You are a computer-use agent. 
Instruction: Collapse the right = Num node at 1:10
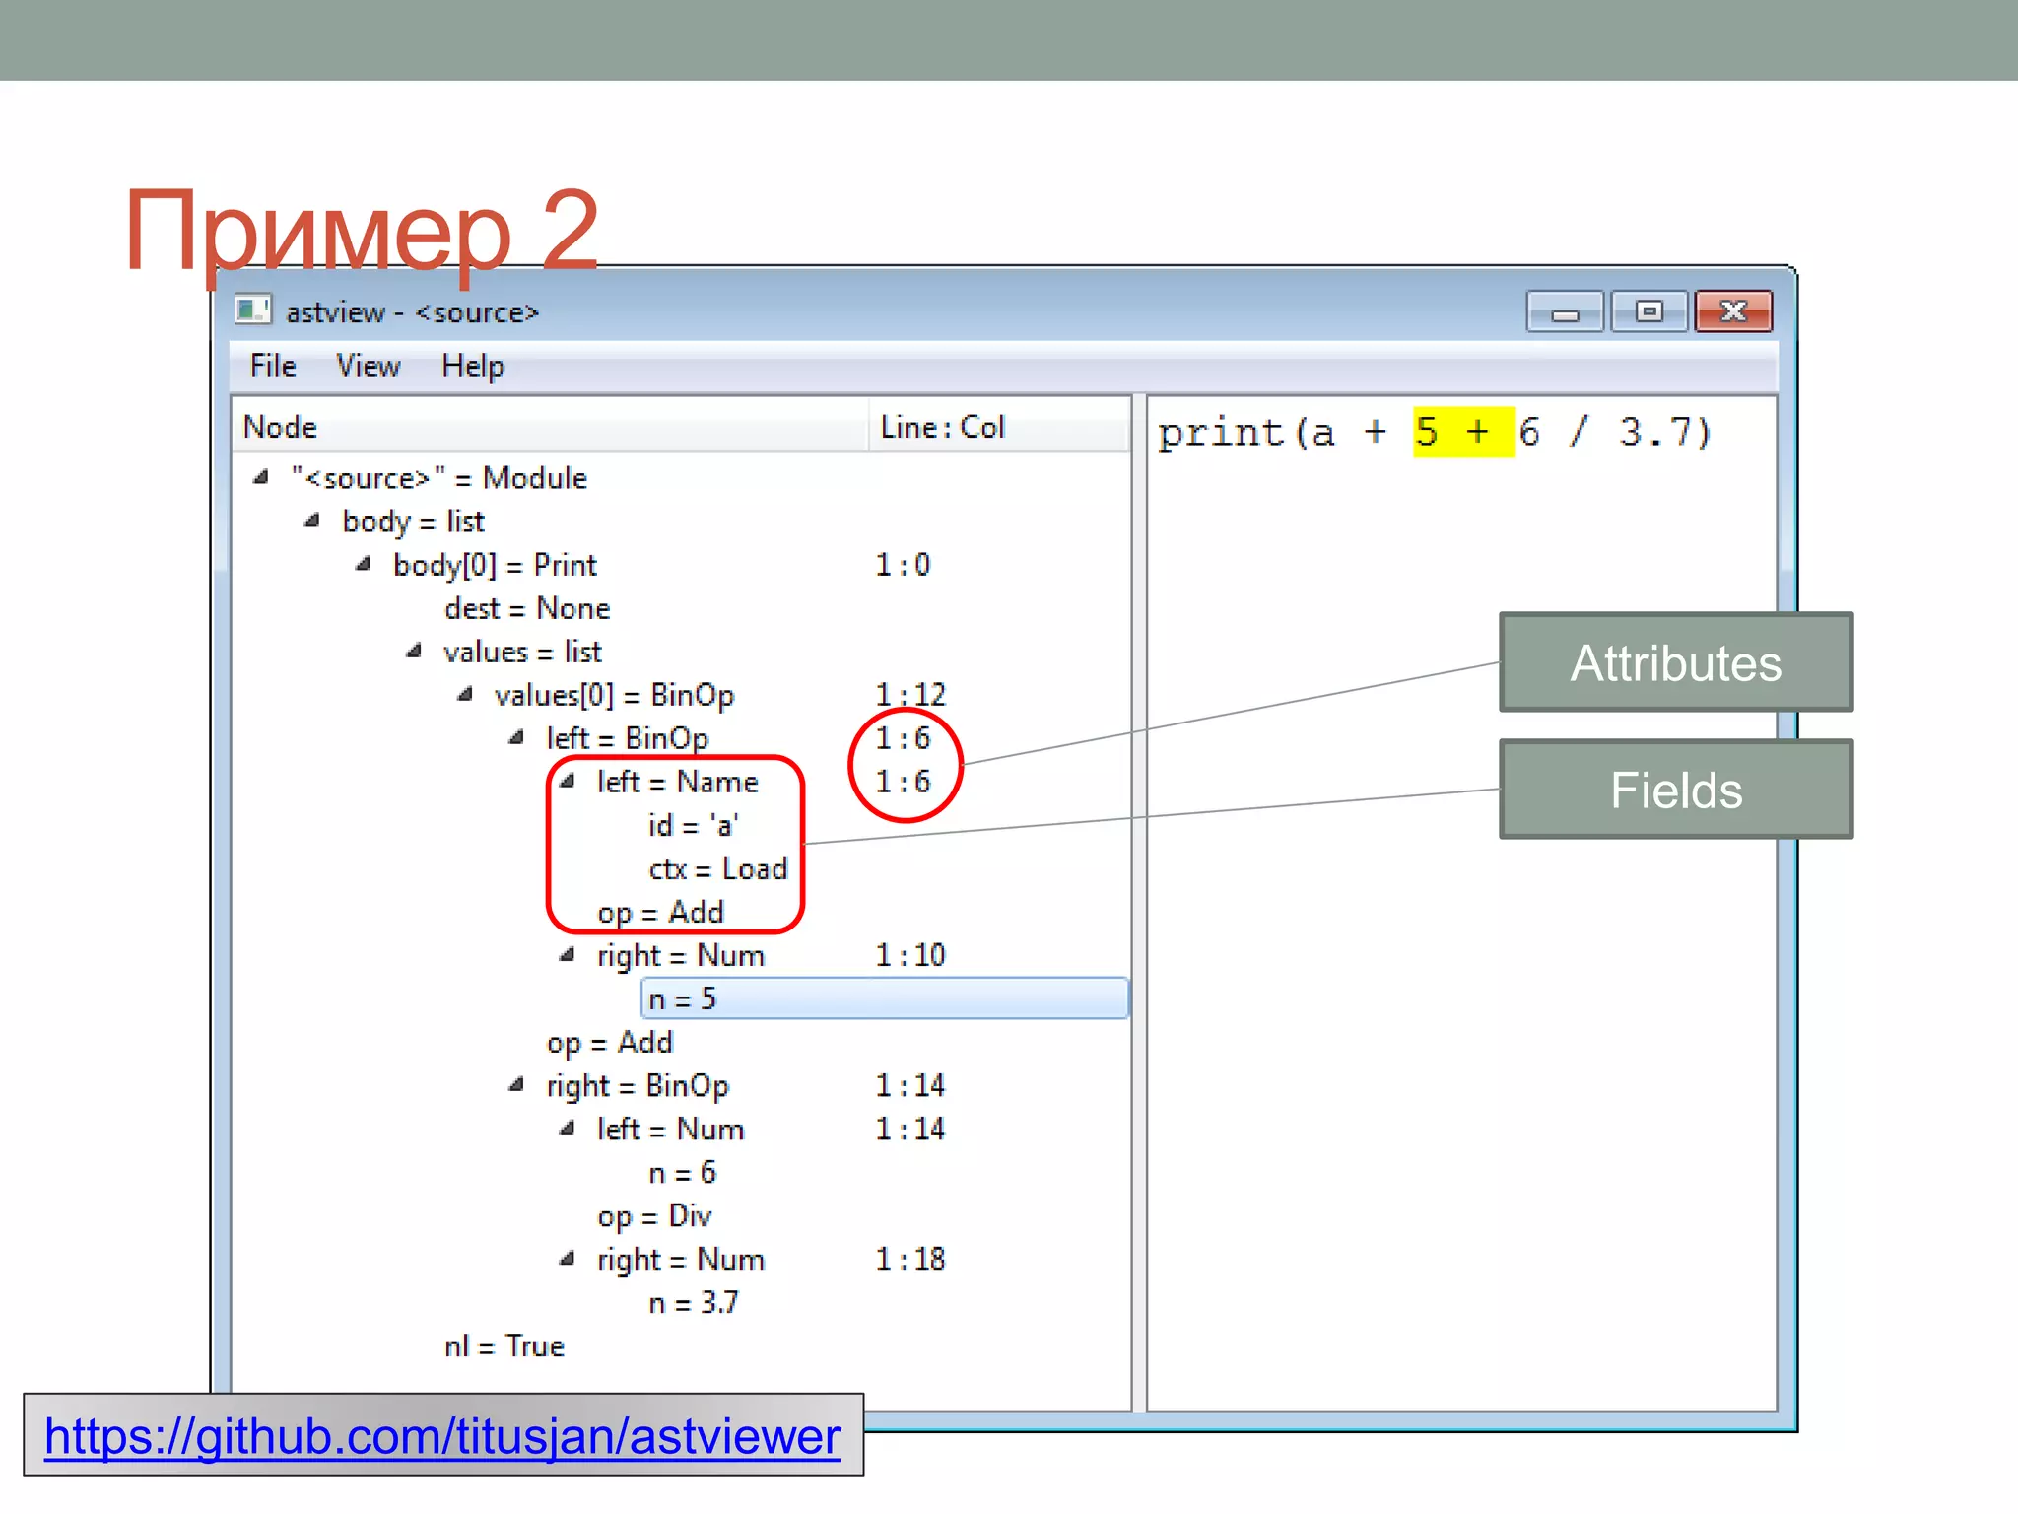point(568,954)
